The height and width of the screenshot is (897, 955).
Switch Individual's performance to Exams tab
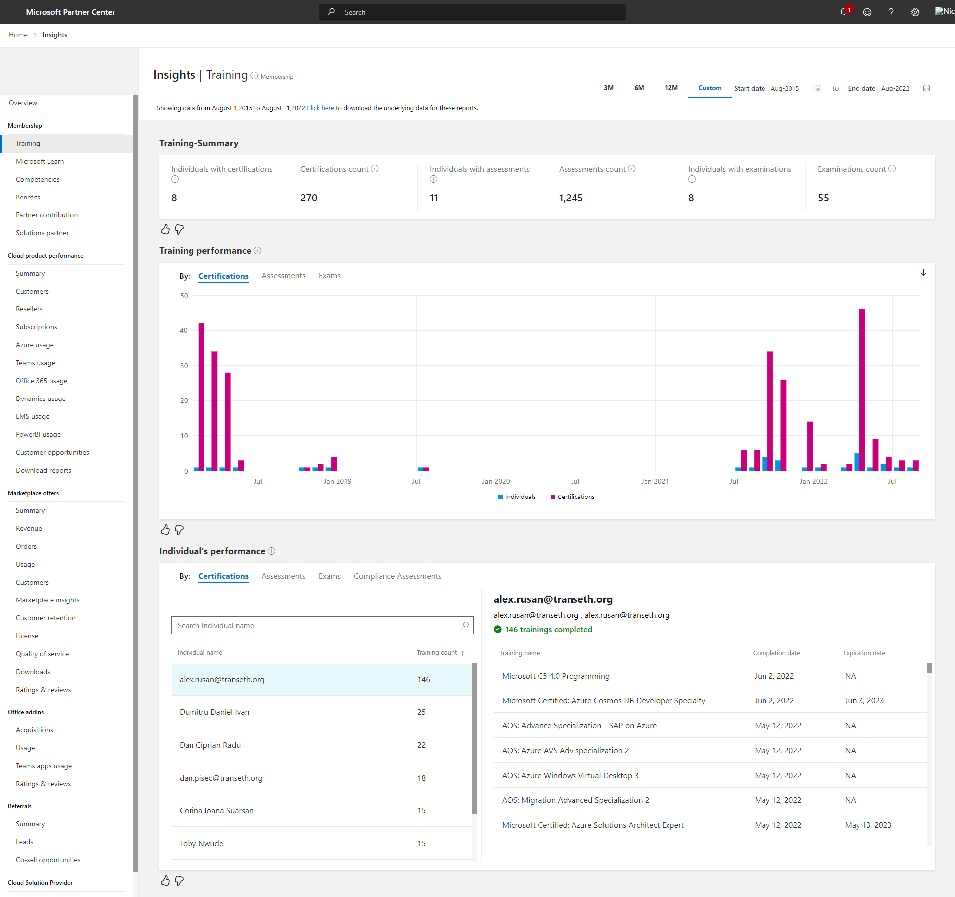coord(329,576)
